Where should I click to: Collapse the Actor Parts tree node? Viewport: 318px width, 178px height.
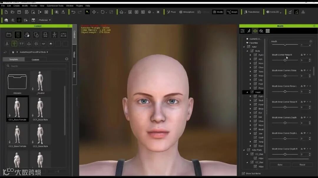[244, 150]
